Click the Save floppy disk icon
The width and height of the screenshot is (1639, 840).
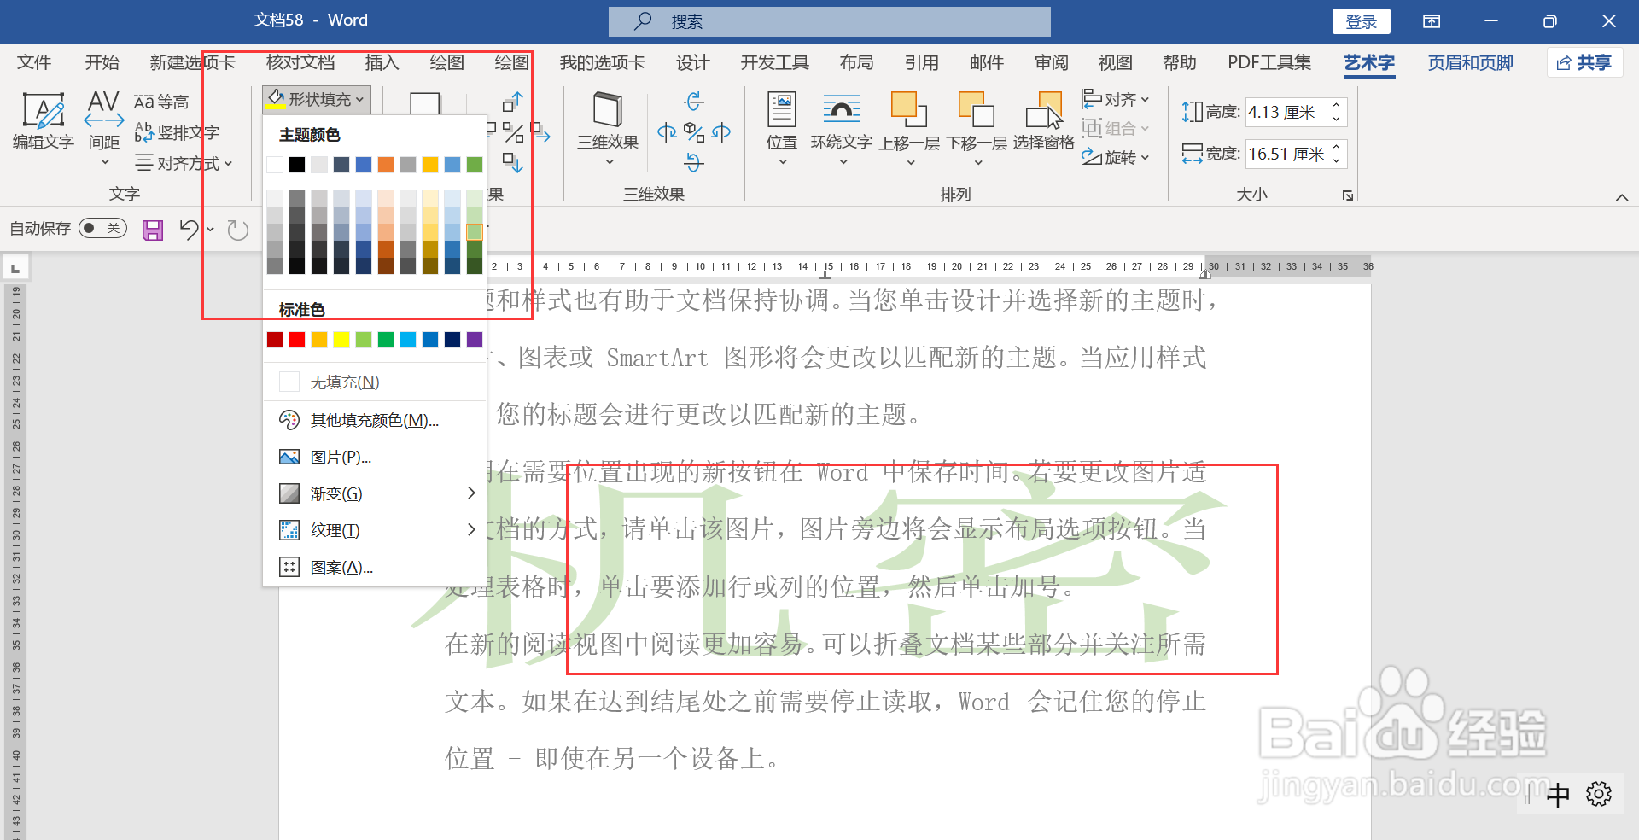click(x=153, y=230)
